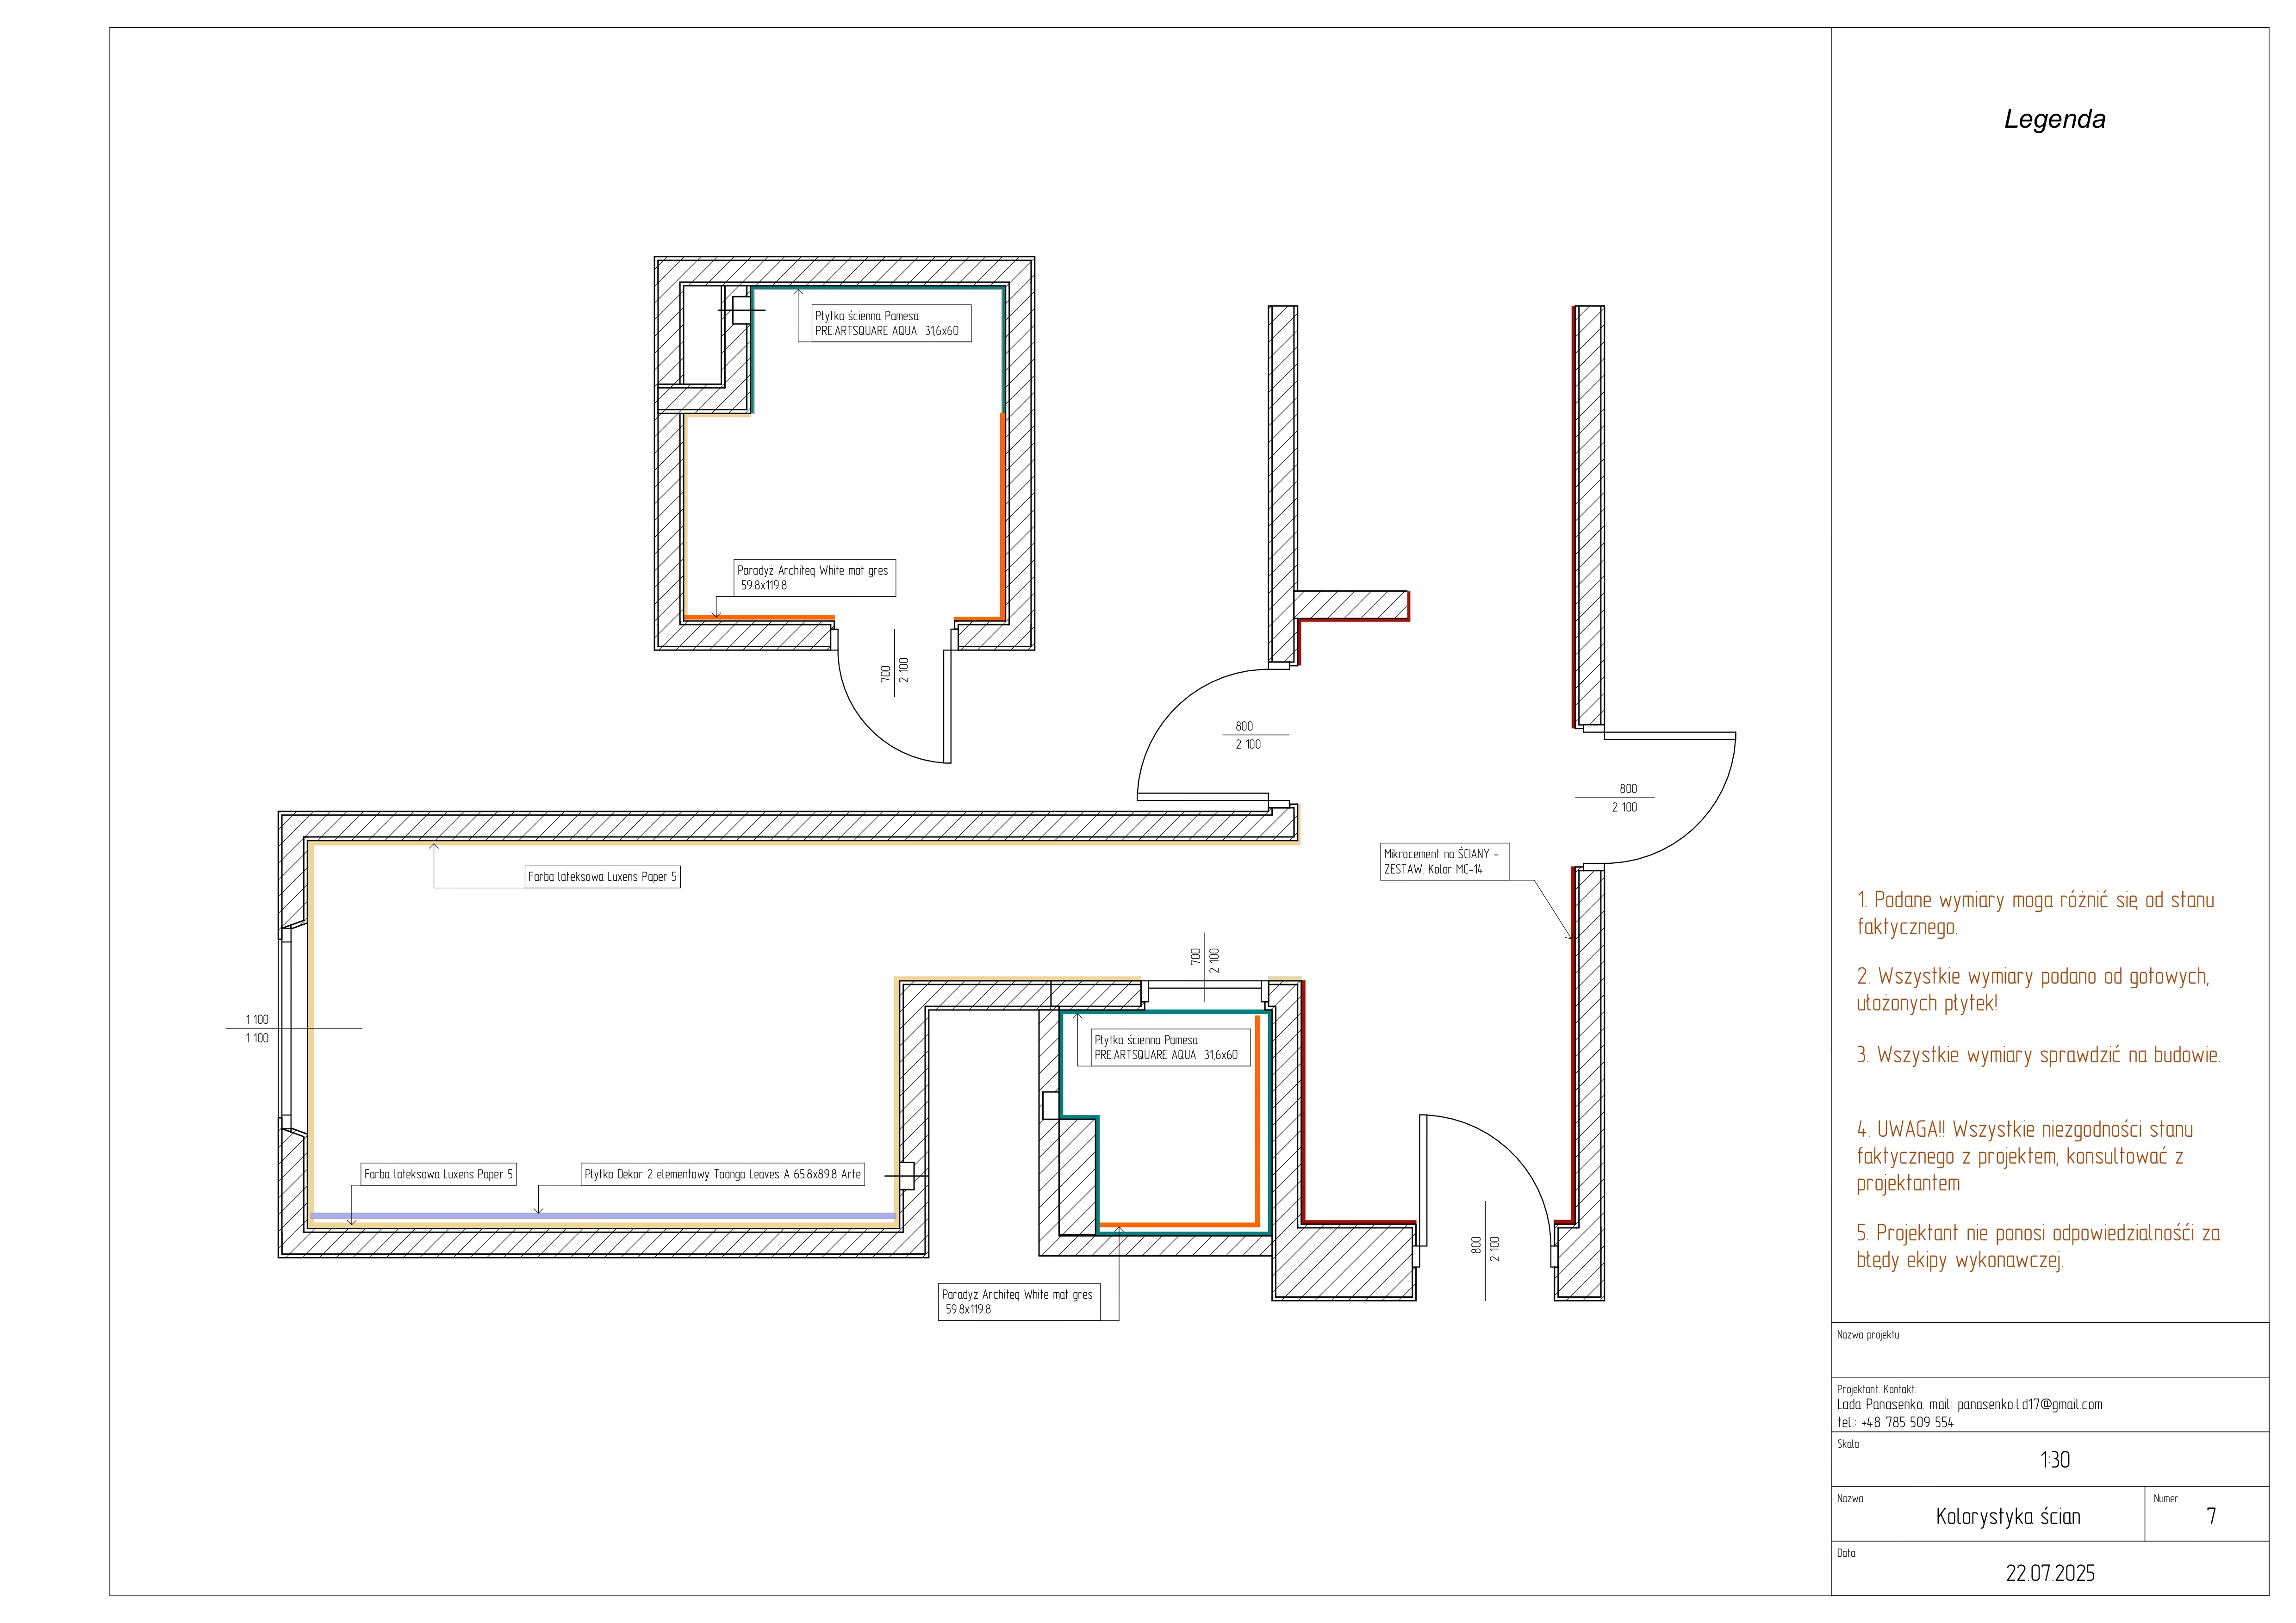Click the designer's gmail address

pyautogui.click(x=2029, y=1404)
